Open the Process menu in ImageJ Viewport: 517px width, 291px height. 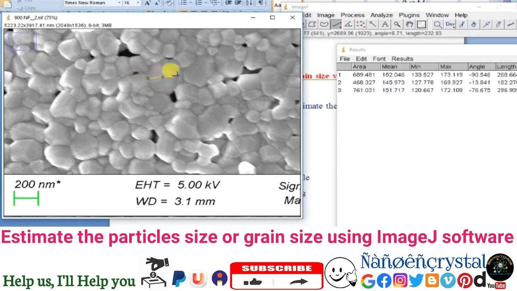tap(353, 15)
